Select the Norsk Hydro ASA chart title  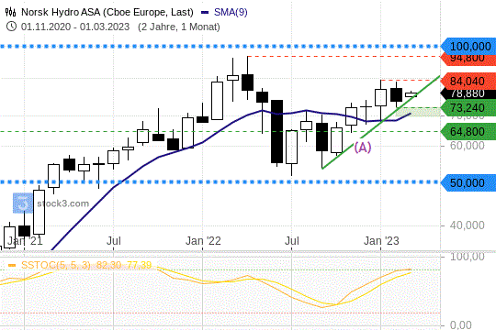tap(107, 12)
